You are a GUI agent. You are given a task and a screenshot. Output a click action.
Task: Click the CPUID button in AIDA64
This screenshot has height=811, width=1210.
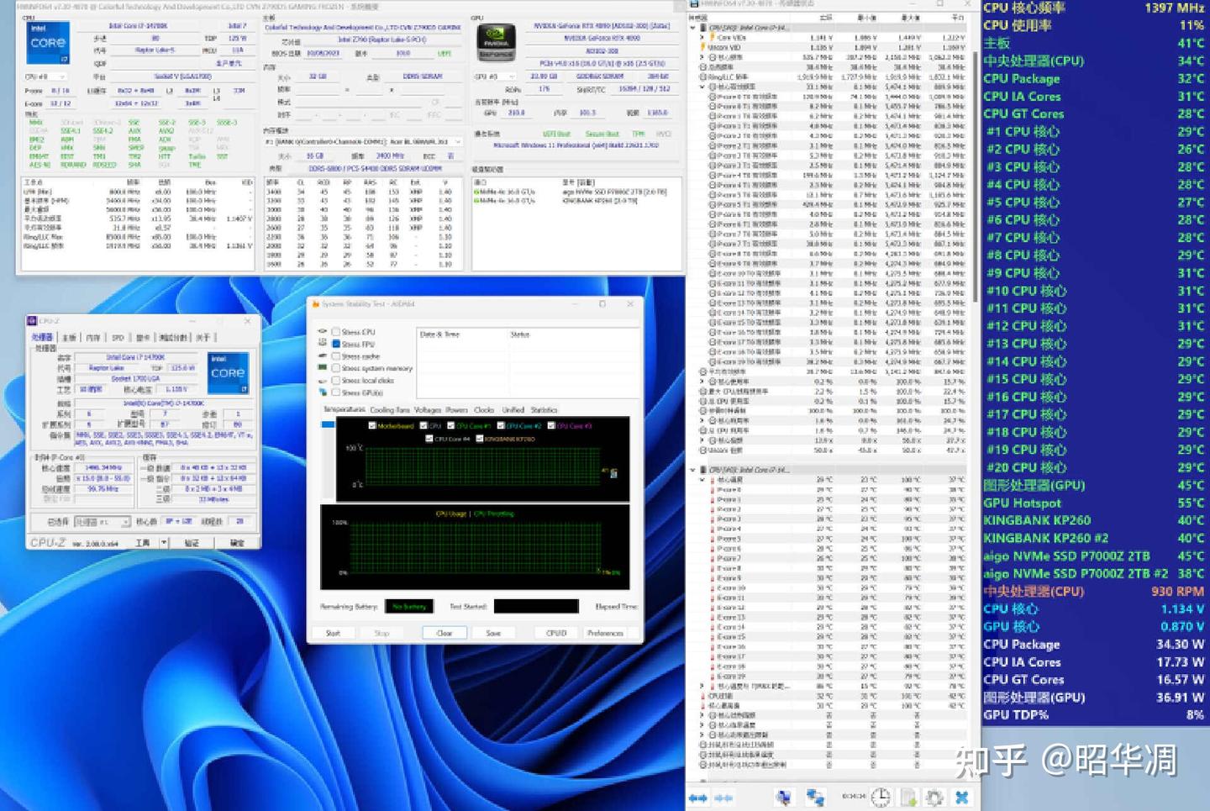pyautogui.click(x=555, y=633)
